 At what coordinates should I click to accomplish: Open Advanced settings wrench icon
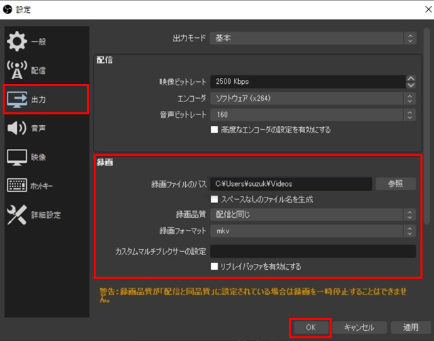[16, 214]
